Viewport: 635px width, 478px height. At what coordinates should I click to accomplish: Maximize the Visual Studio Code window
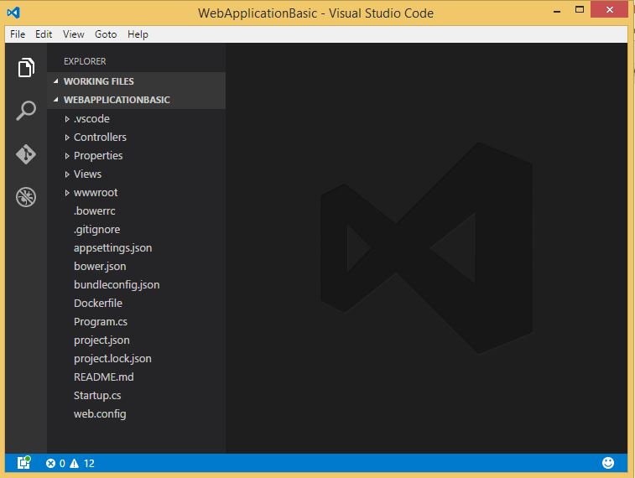tap(580, 10)
